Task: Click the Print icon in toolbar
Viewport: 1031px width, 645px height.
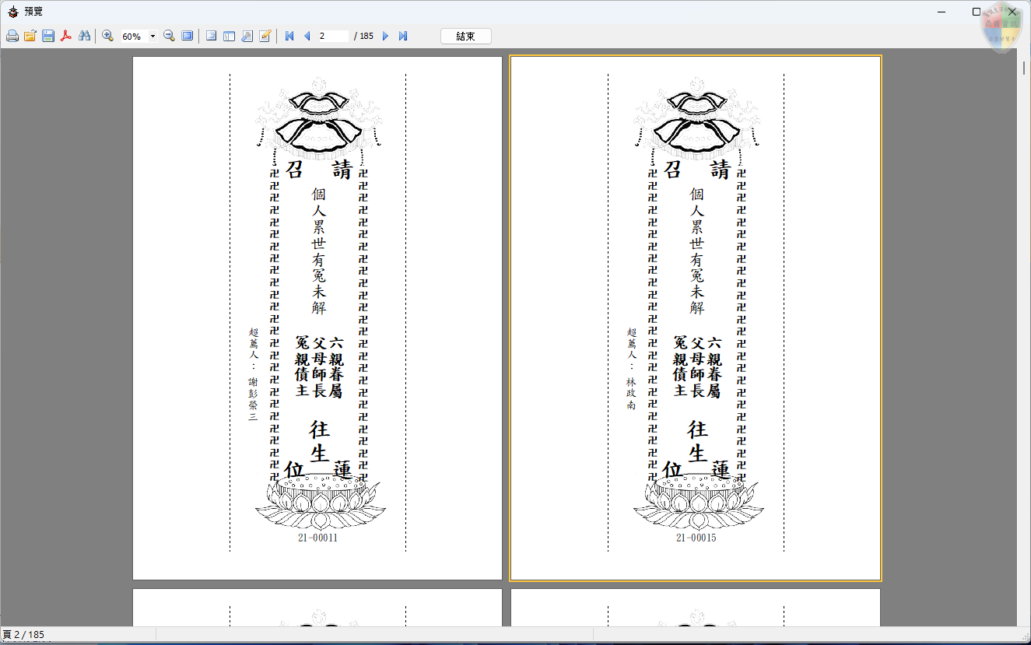Action: click(x=12, y=37)
